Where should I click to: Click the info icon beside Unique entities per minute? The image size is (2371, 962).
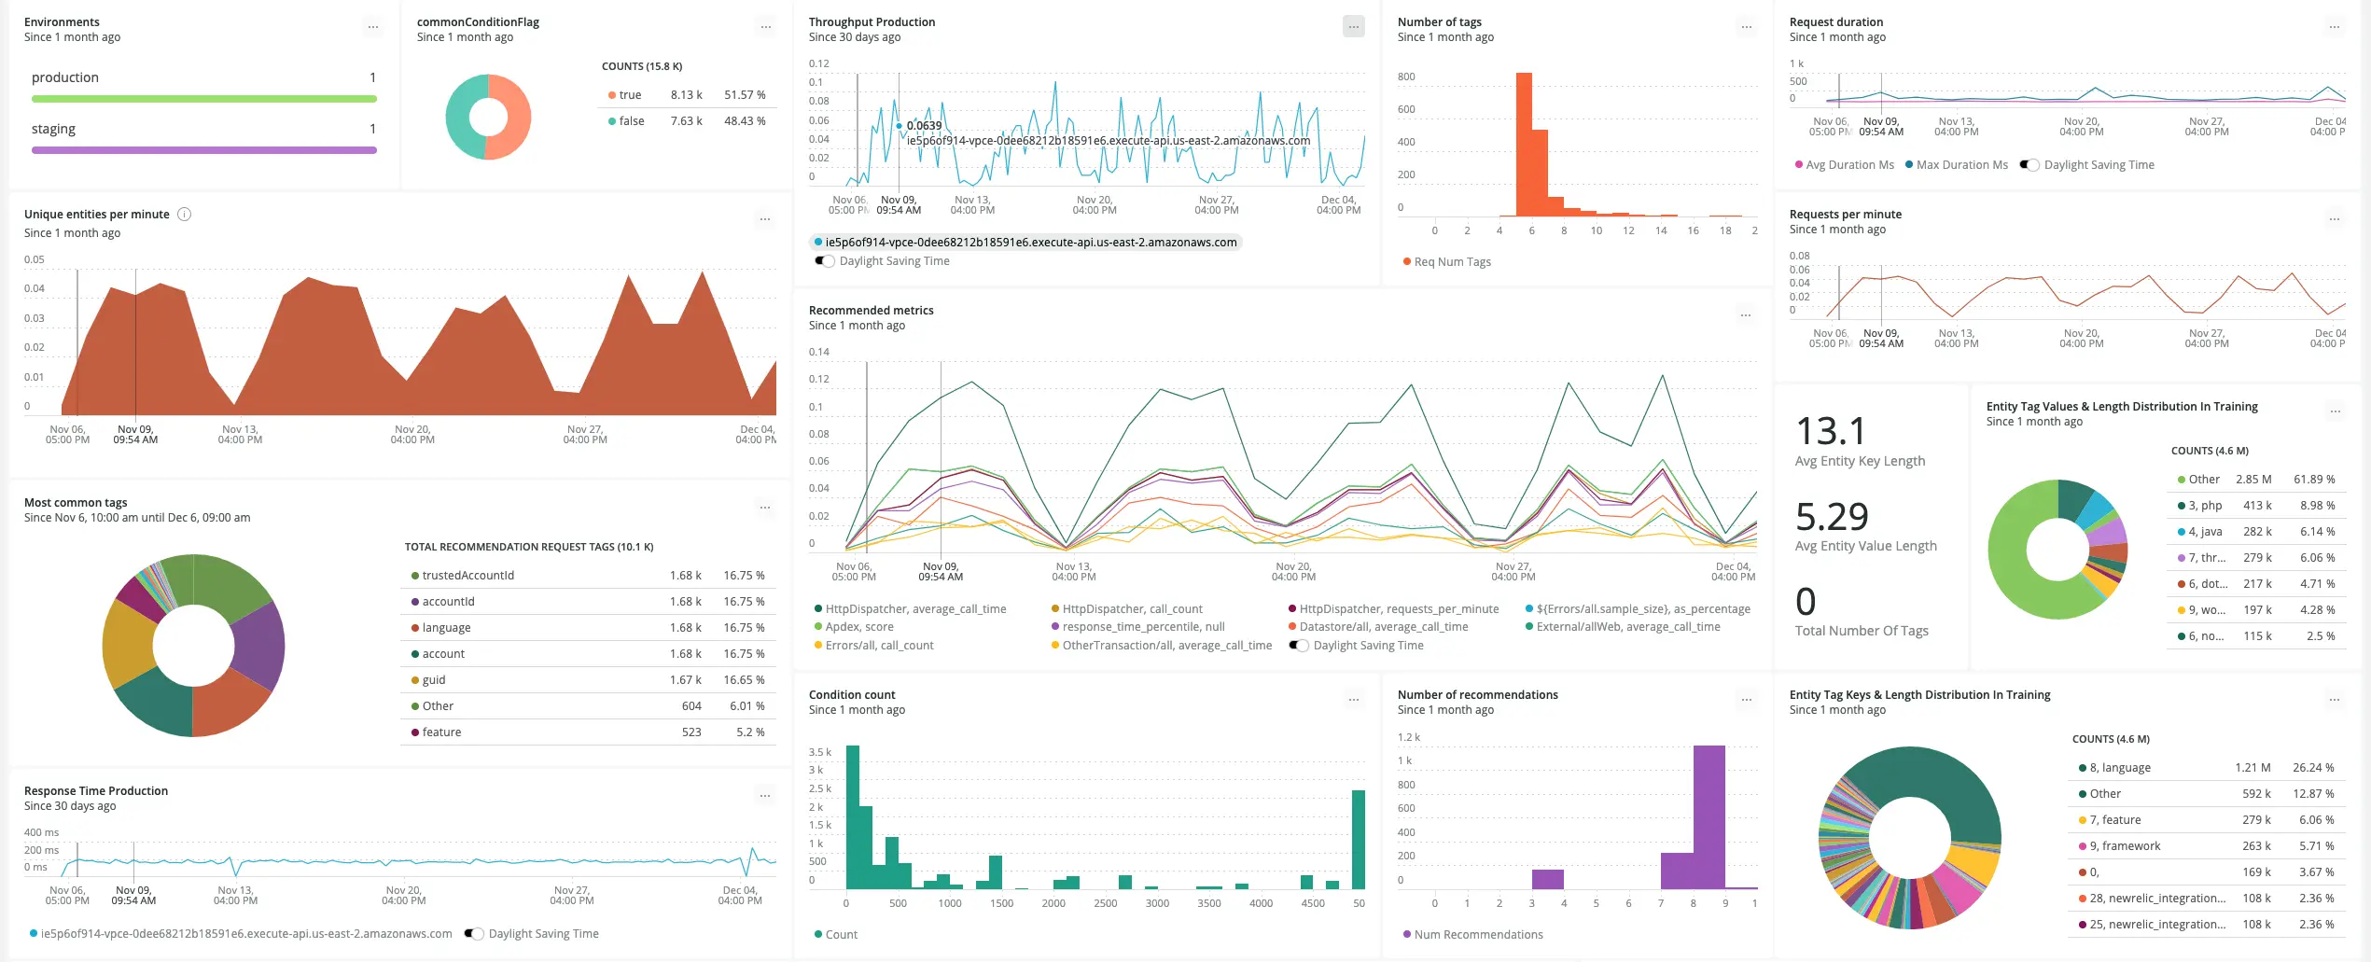pyautogui.click(x=184, y=214)
